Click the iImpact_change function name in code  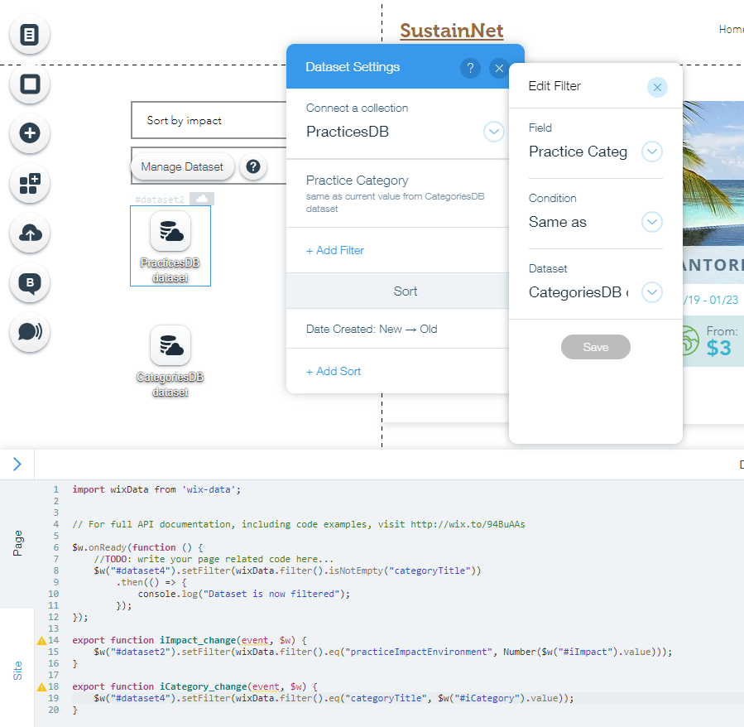click(198, 640)
